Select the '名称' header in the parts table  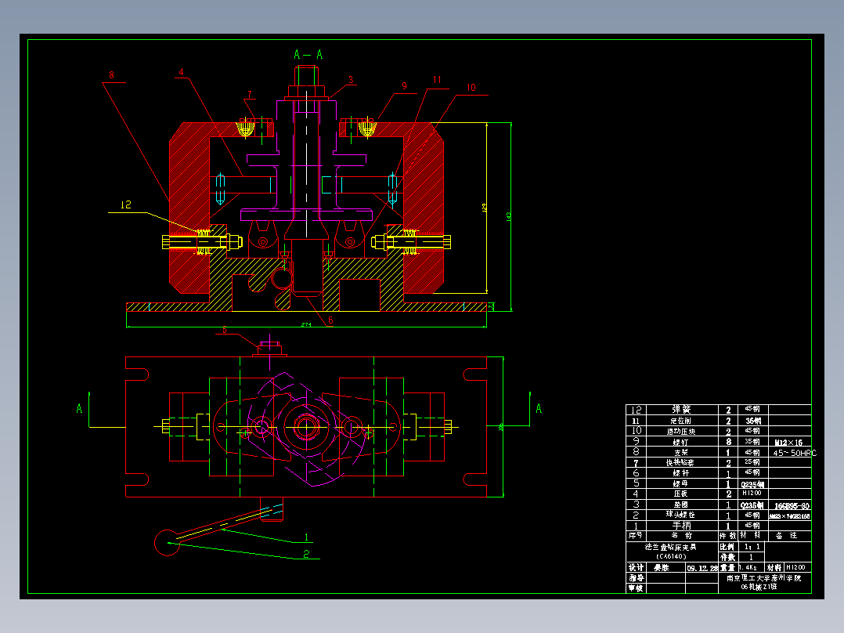pyautogui.click(x=681, y=536)
